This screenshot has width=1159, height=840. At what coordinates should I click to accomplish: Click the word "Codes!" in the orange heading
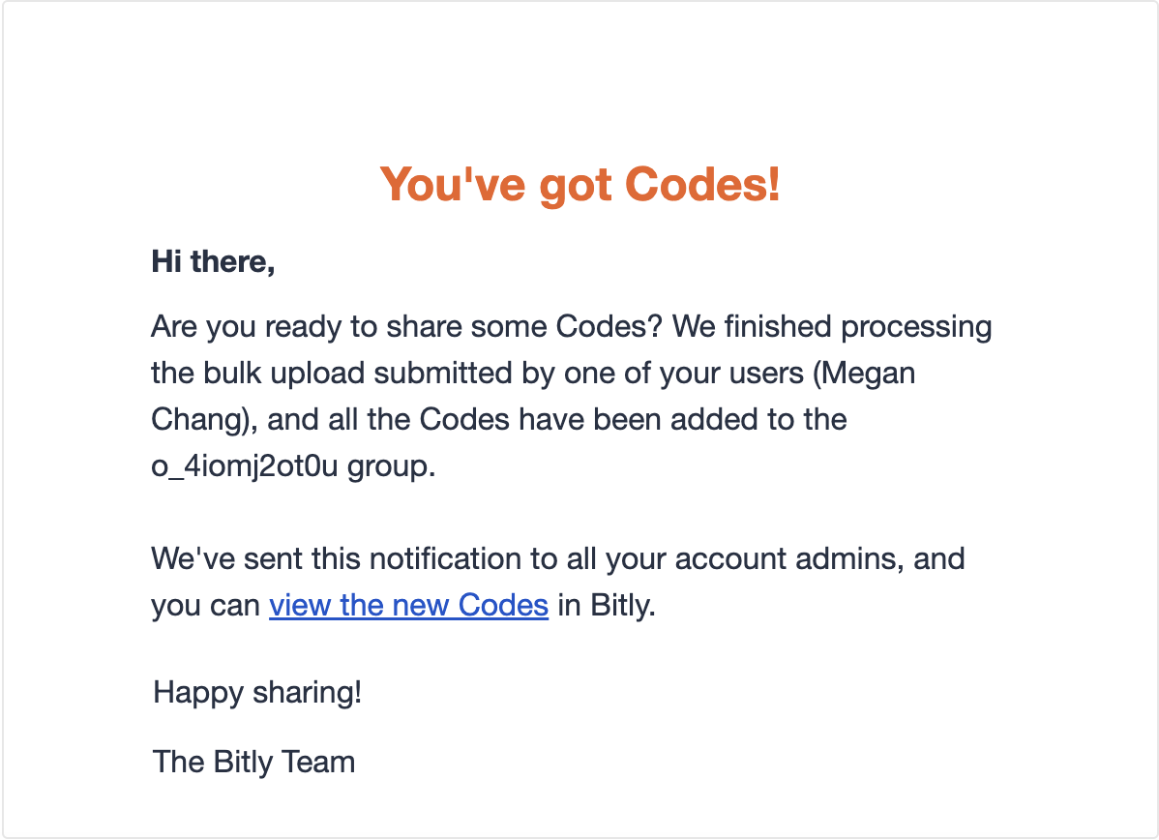702,185
